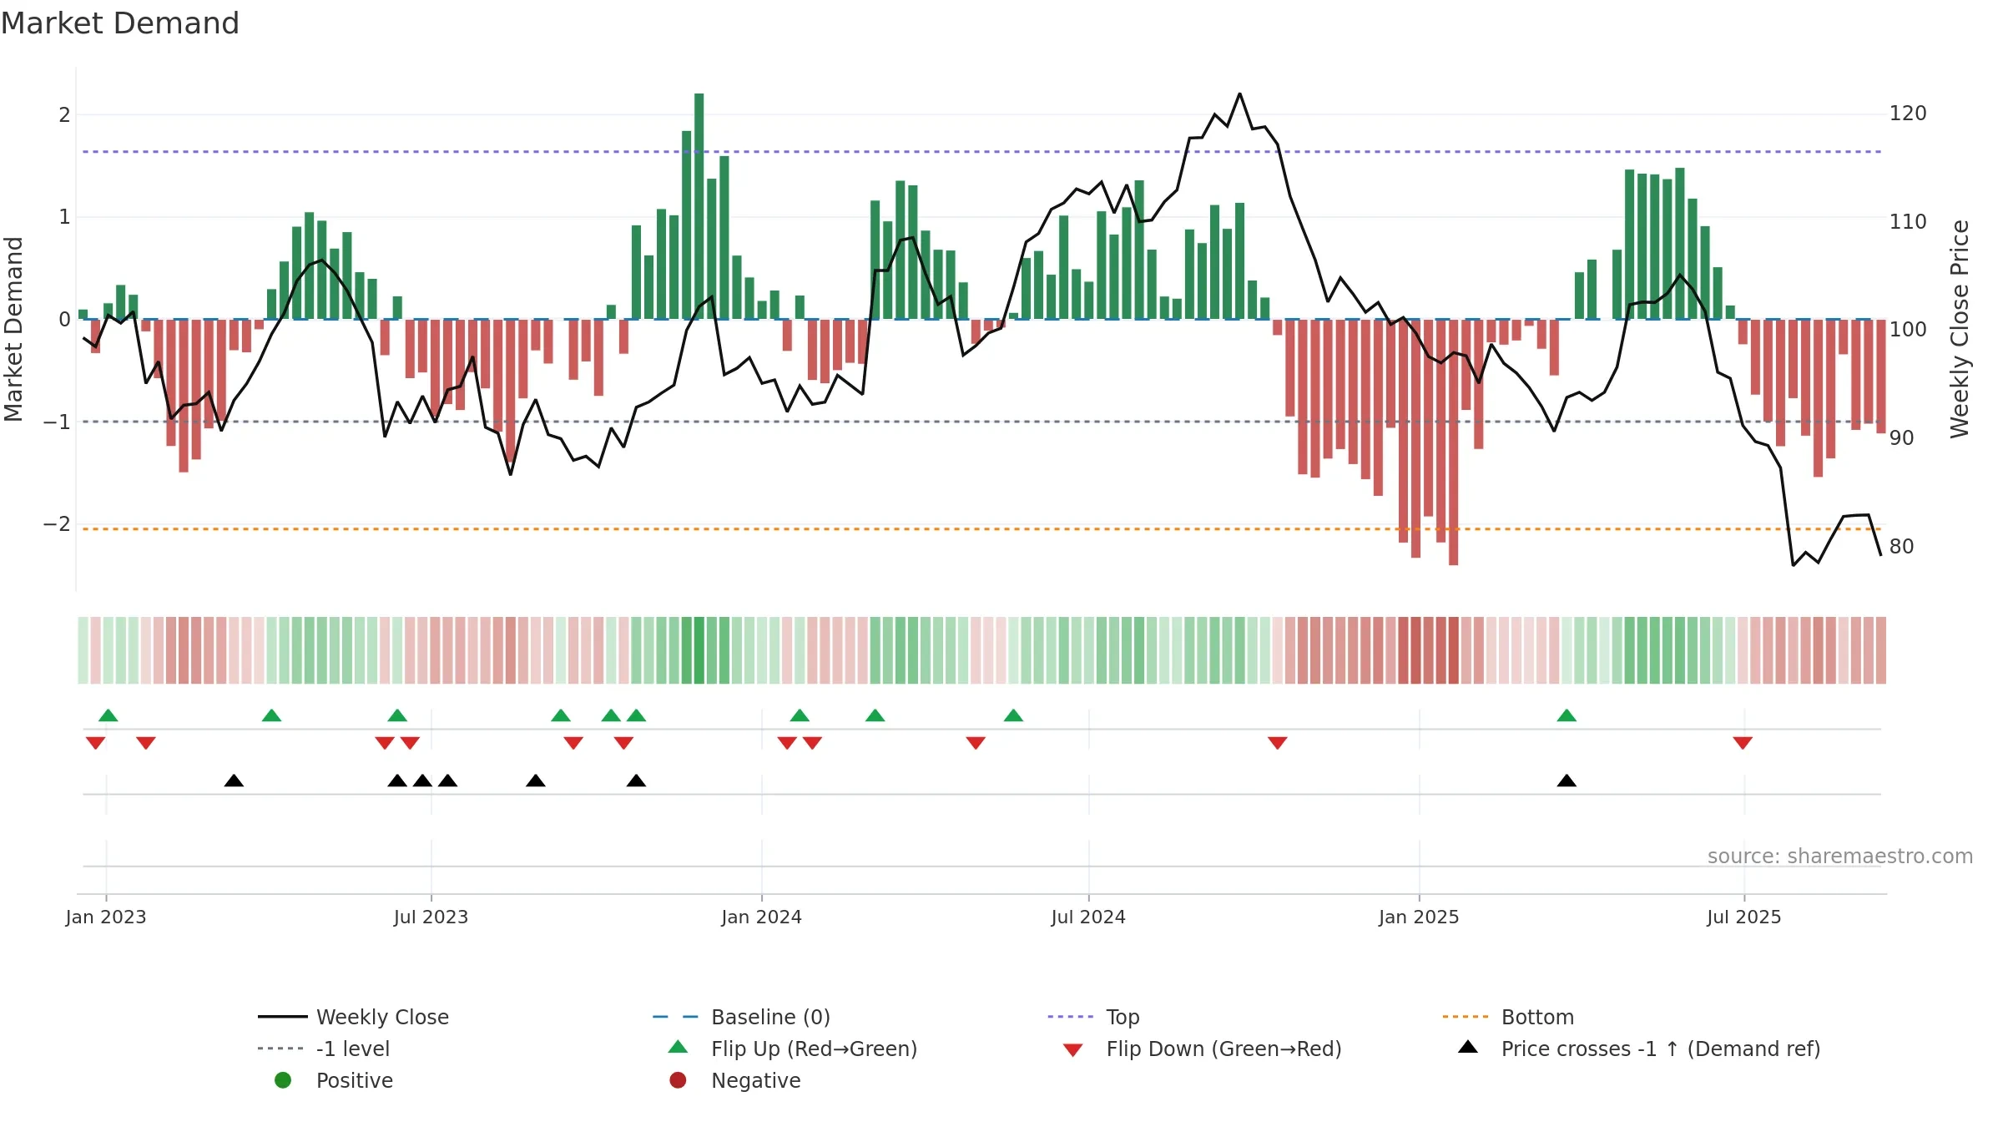The image size is (2003, 1127).
Task: Click the Price crosses -1 legend label
Action: (x=1661, y=1049)
